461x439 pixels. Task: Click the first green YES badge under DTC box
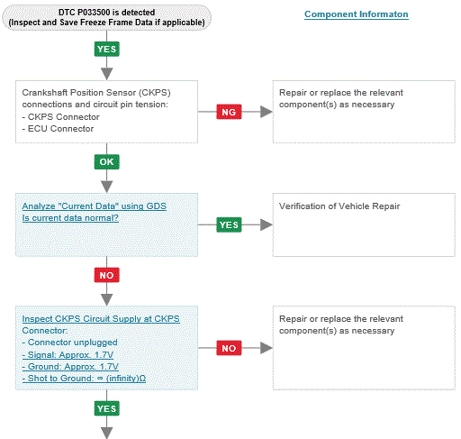pos(106,49)
